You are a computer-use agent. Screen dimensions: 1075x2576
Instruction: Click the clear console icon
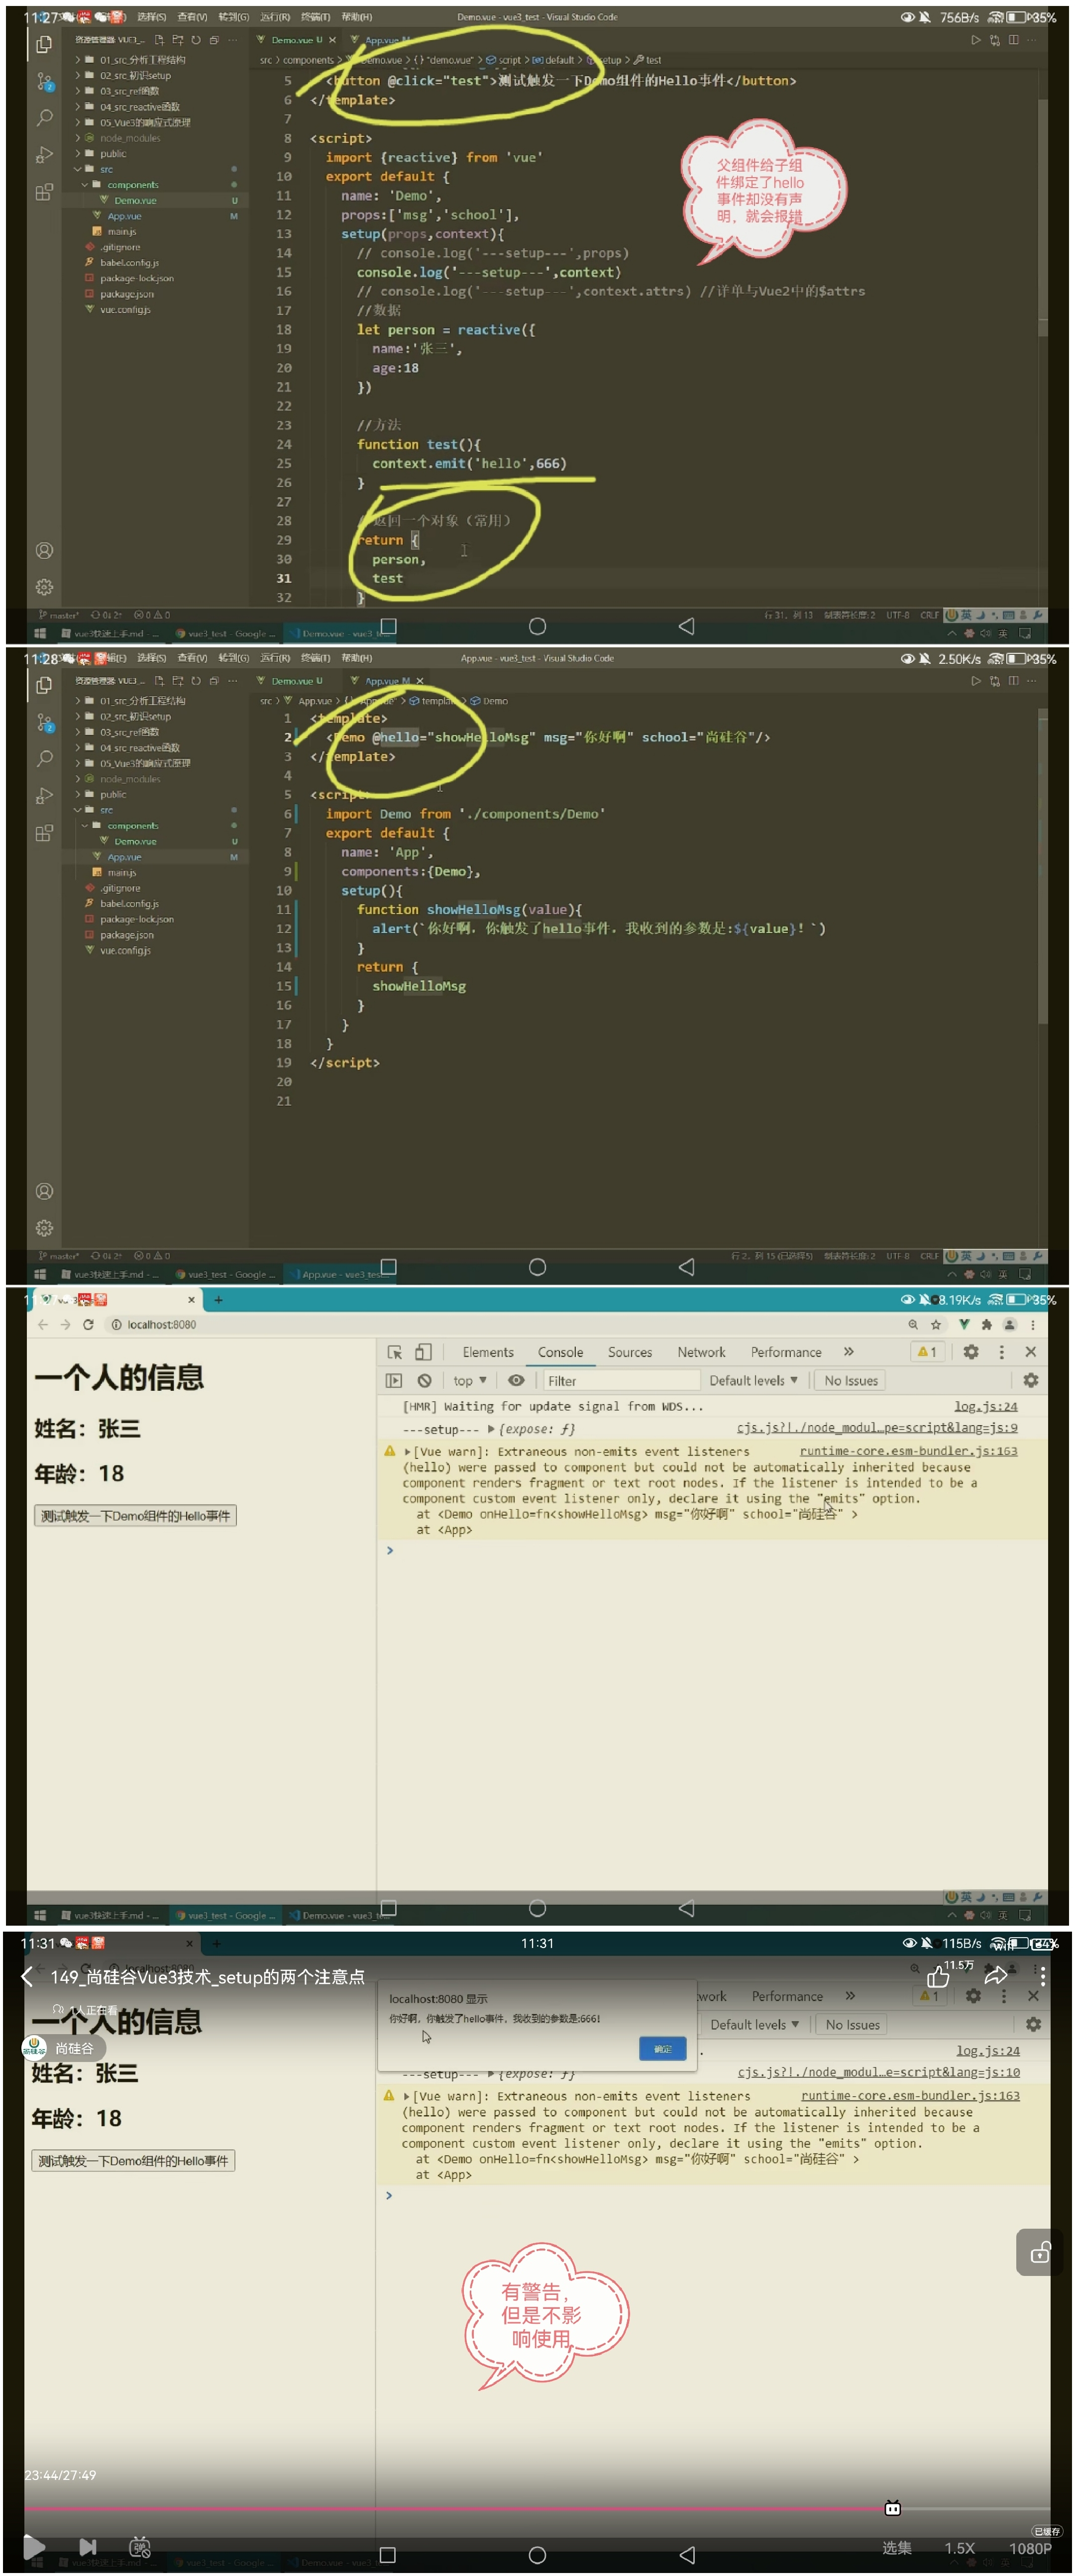point(424,1381)
